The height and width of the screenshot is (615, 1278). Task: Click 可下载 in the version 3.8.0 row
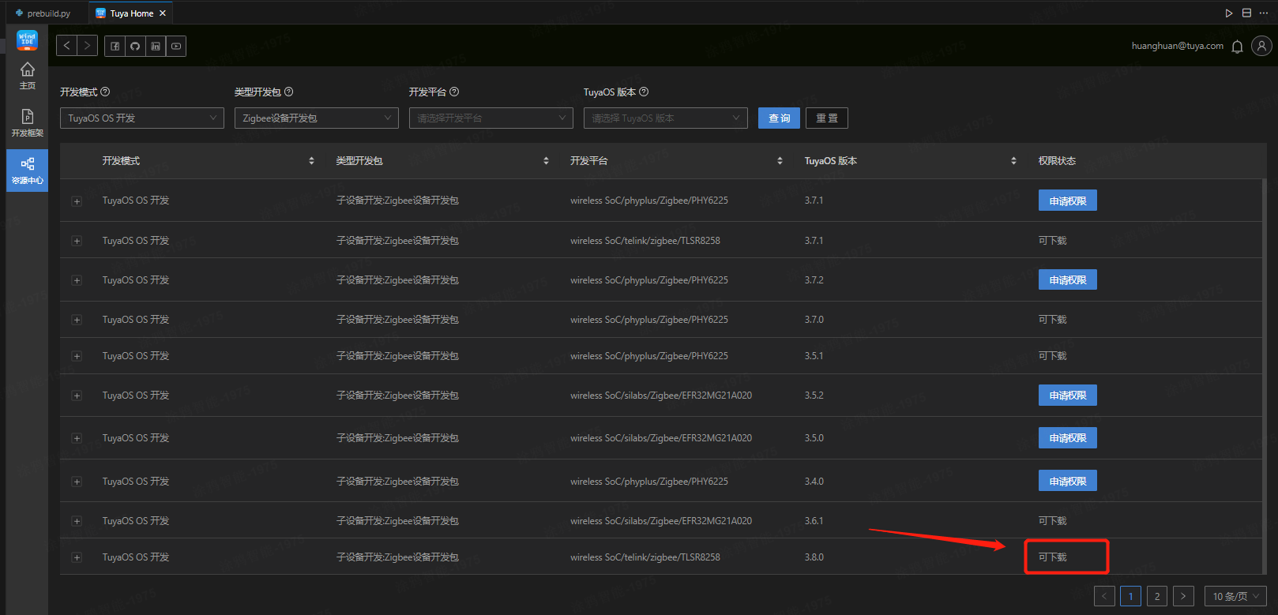pyautogui.click(x=1053, y=557)
